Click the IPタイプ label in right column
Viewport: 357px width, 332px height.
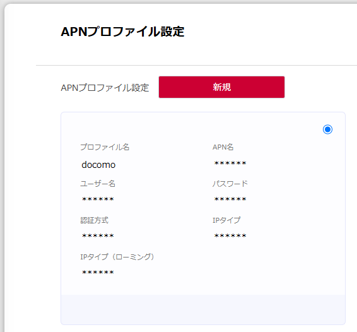(x=226, y=220)
